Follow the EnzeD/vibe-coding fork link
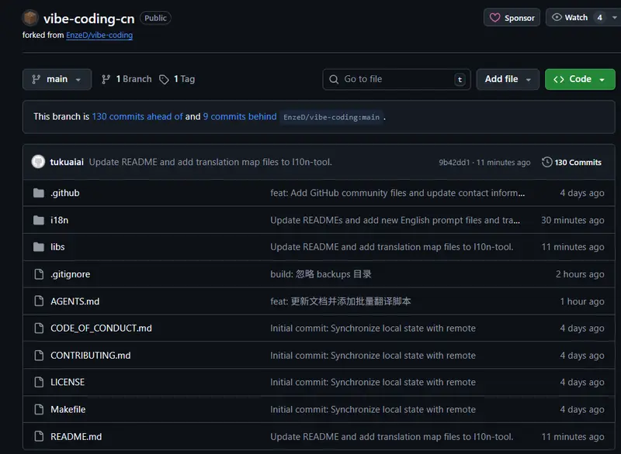 point(99,35)
